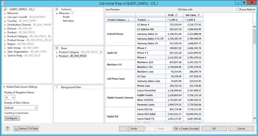Viewport: 258px width, 136px height.
Task: Click the sort icon in Profit header
Action: [x=176, y=15]
